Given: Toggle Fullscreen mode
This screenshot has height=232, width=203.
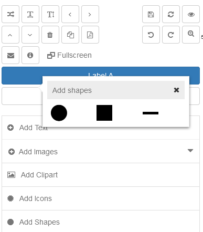Looking at the screenshot, I should click(69, 55).
